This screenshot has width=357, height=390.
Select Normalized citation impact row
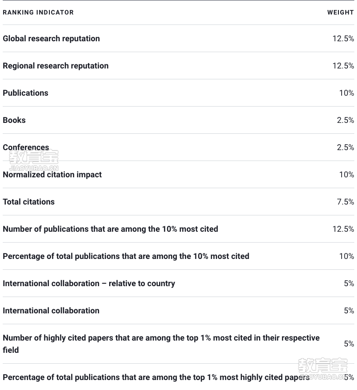tap(178, 175)
